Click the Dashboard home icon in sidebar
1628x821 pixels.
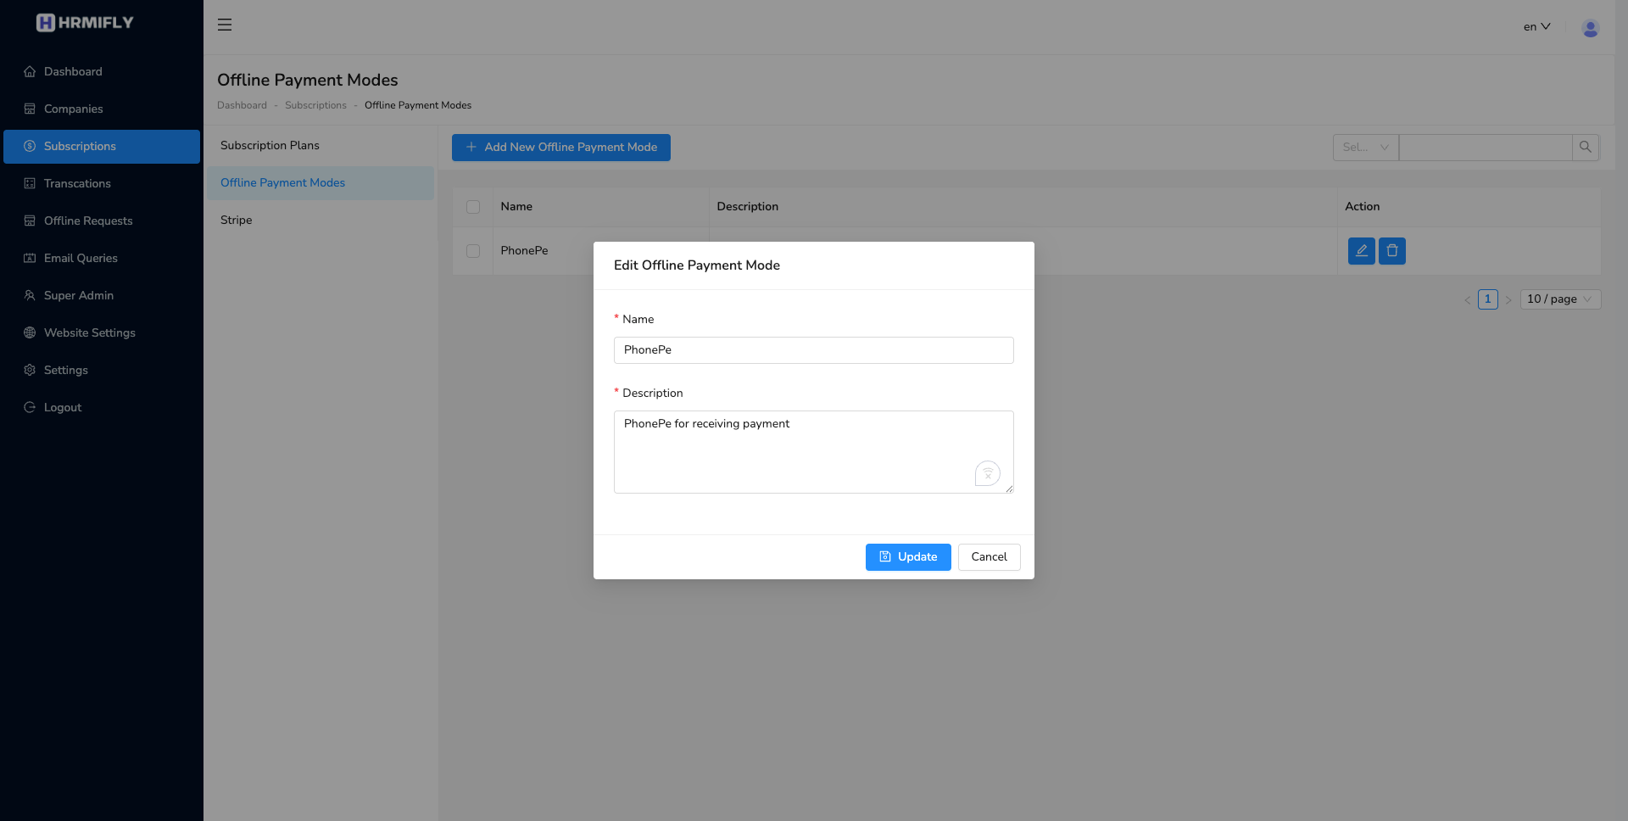30,71
